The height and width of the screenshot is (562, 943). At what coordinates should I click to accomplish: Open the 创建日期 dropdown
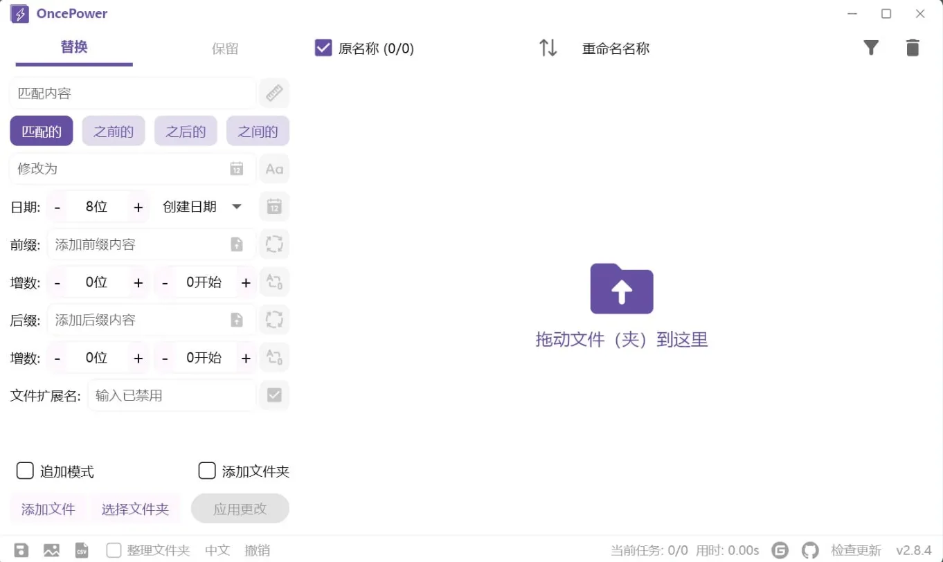click(201, 206)
